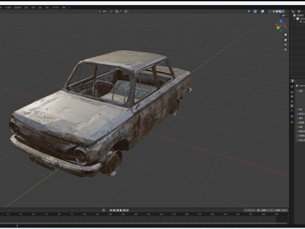
Task: Open the Output properties tab
Action: [292, 97]
